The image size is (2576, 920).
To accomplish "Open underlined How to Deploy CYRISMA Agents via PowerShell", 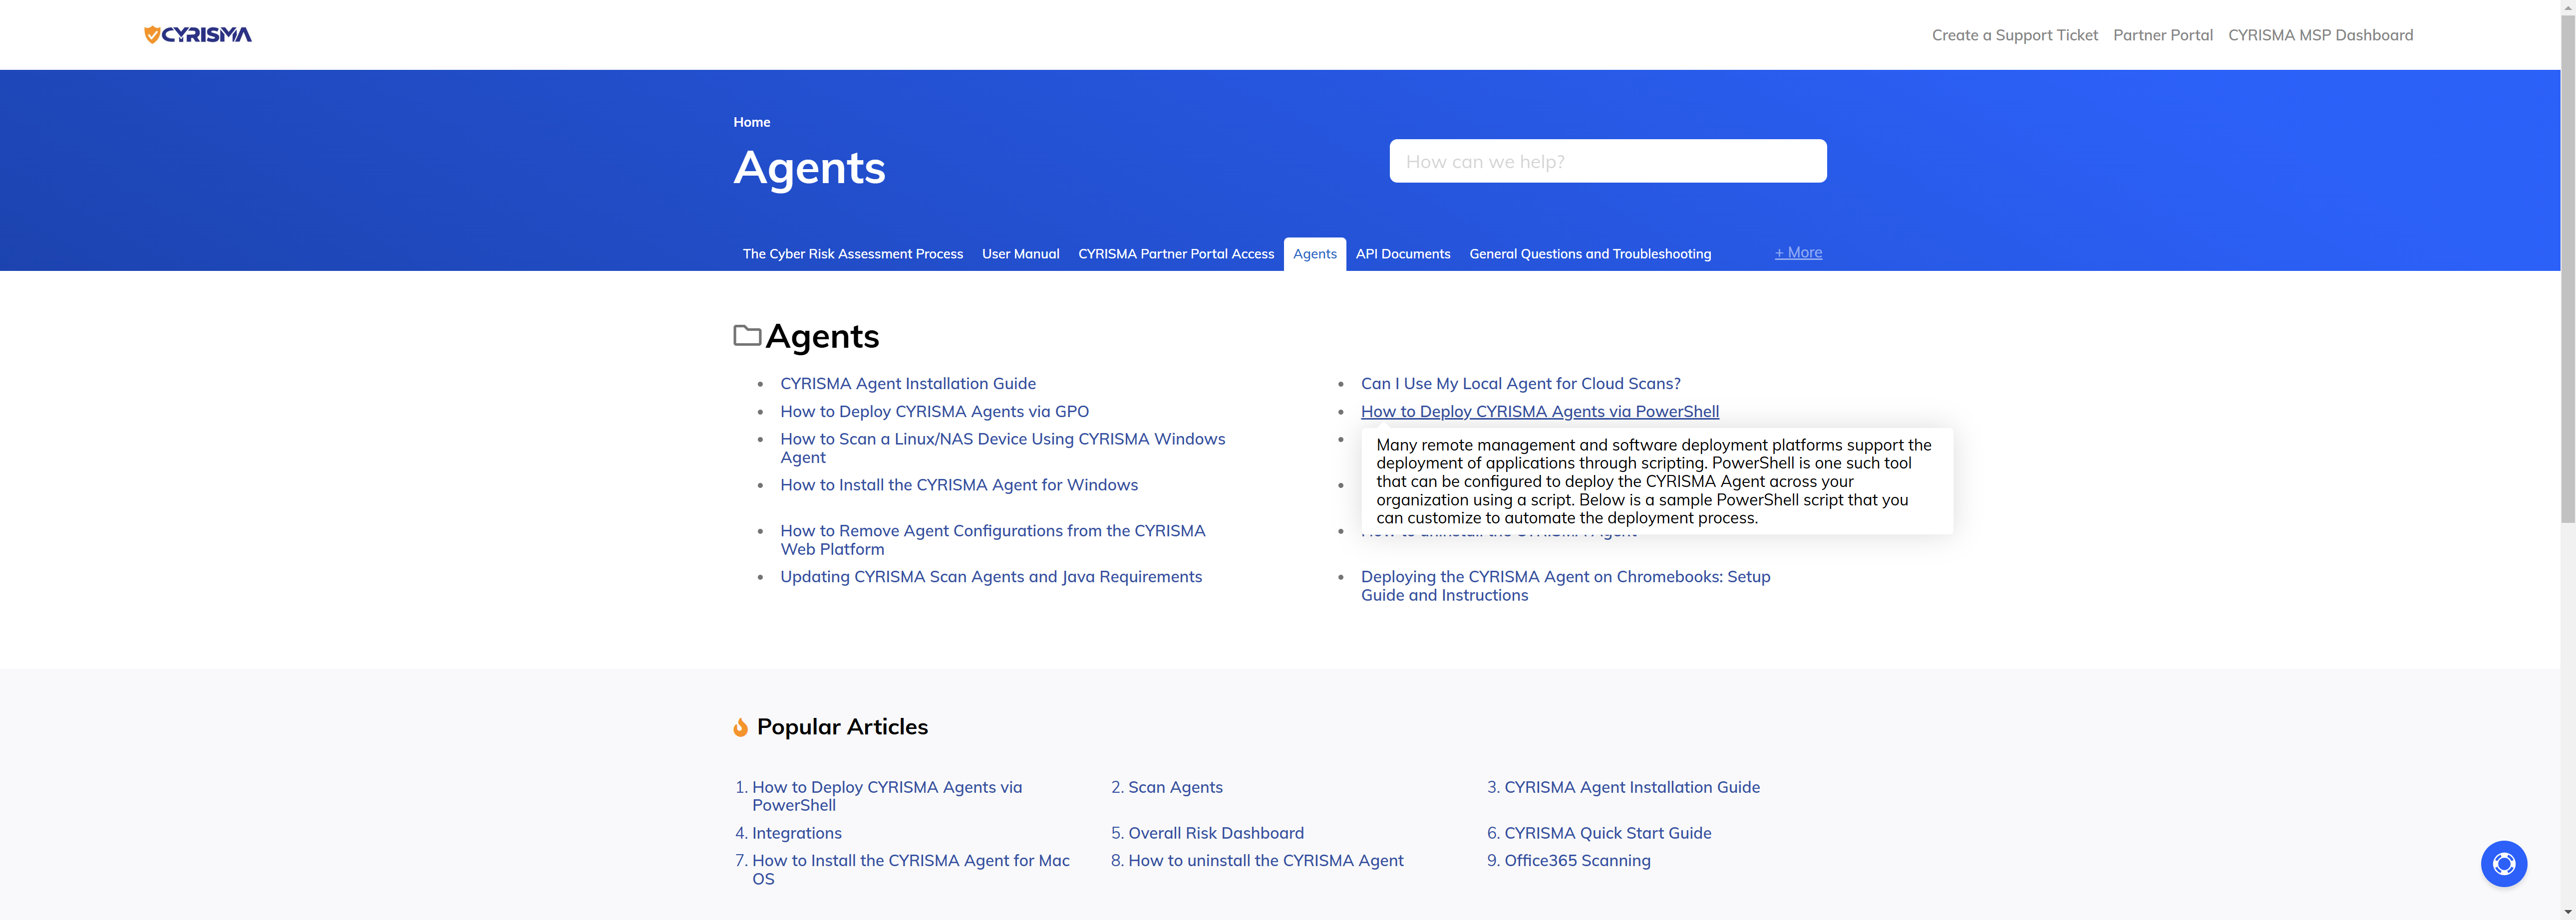I will [x=1539, y=412].
